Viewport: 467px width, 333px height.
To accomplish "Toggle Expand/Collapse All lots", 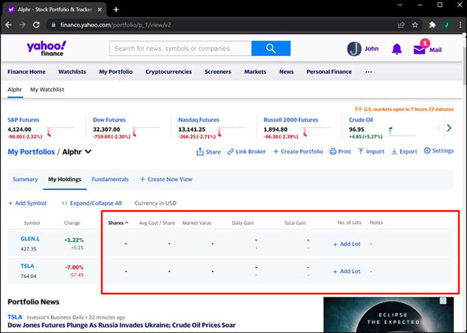I will pyautogui.click(x=92, y=203).
